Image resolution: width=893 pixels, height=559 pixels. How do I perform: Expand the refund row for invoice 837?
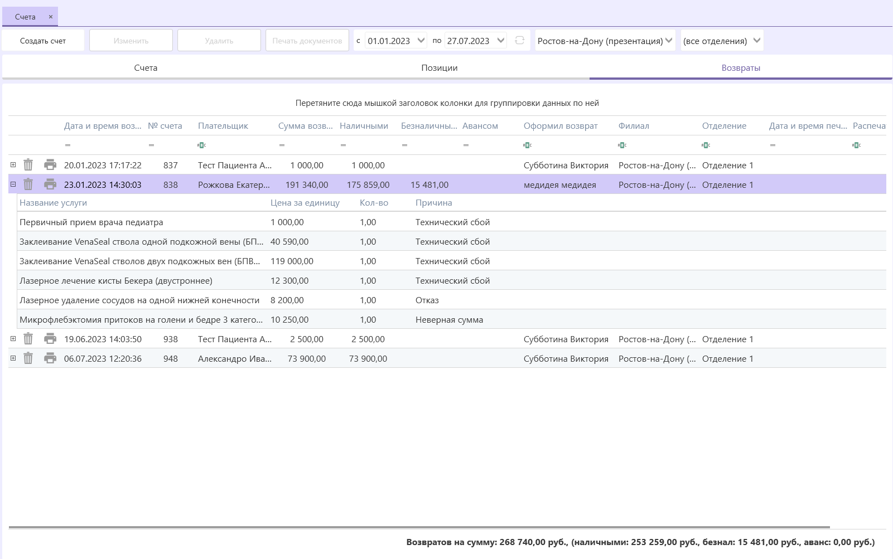[x=13, y=164]
